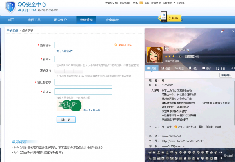Open the 帐号保护 navigation tab
The width and height of the screenshot is (235, 162).
coord(60,20)
